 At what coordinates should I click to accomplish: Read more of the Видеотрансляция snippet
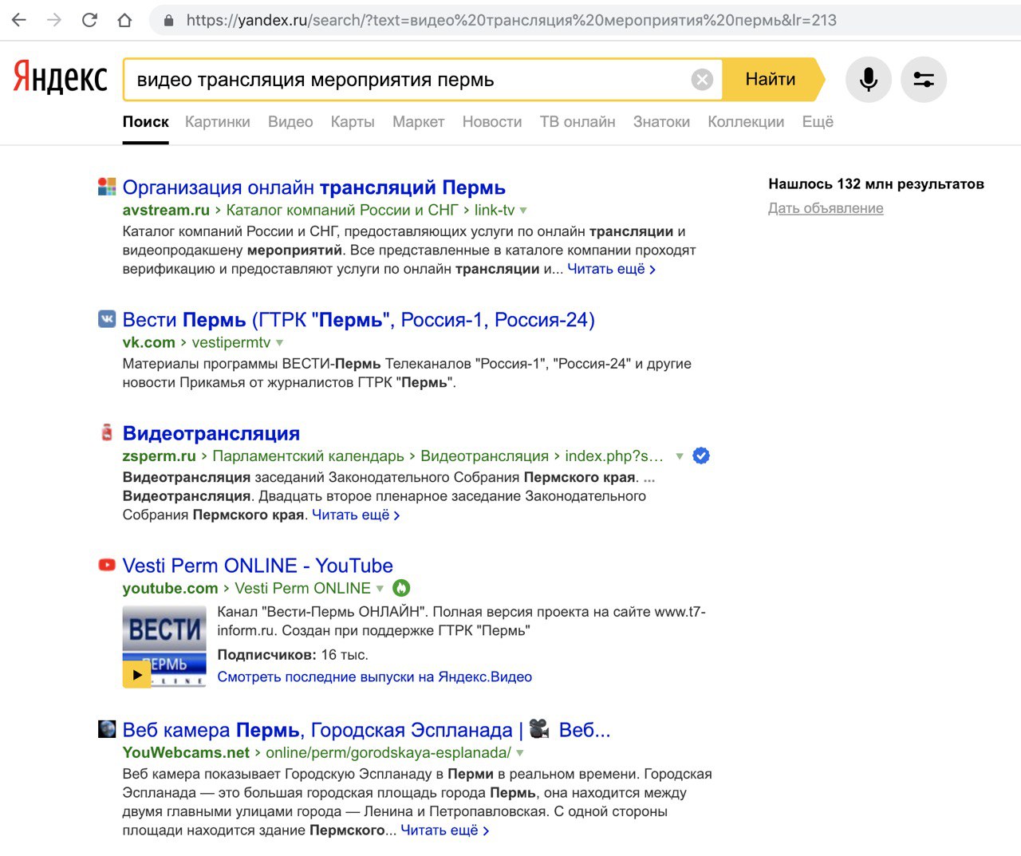tap(356, 515)
